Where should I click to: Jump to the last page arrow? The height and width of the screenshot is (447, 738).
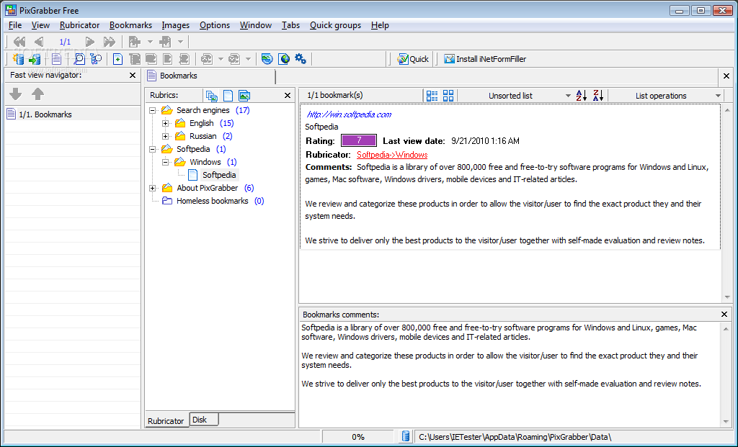tap(110, 42)
